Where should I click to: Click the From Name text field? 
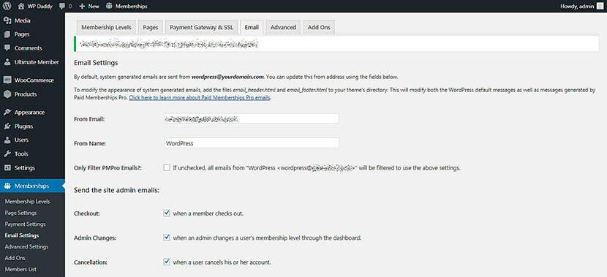[x=252, y=143]
